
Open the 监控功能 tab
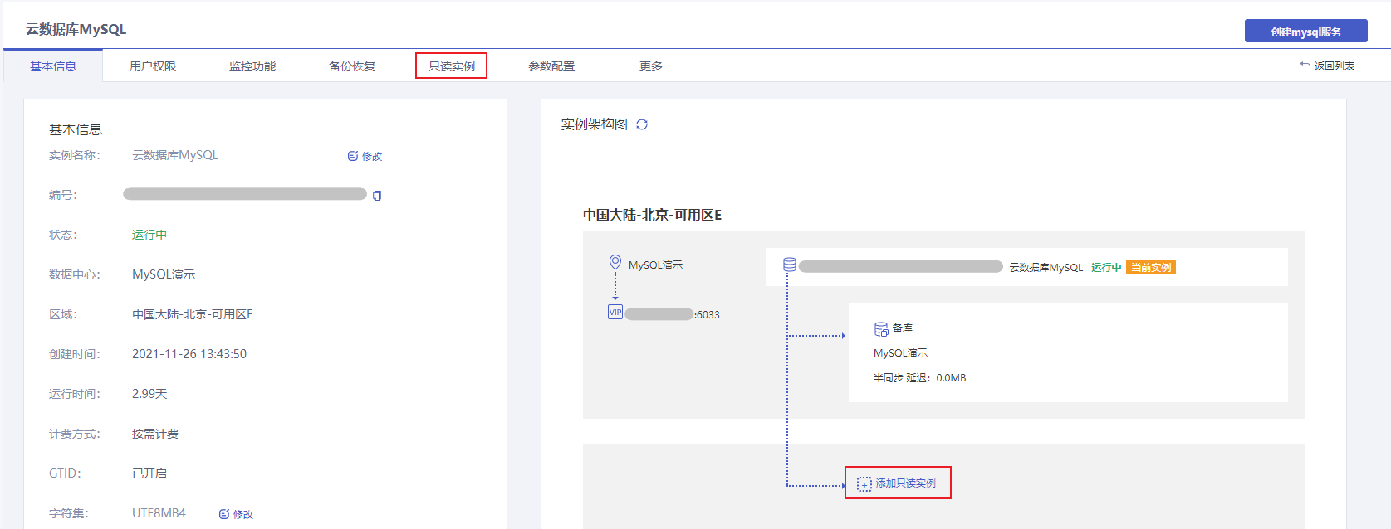[x=252, y=66]
